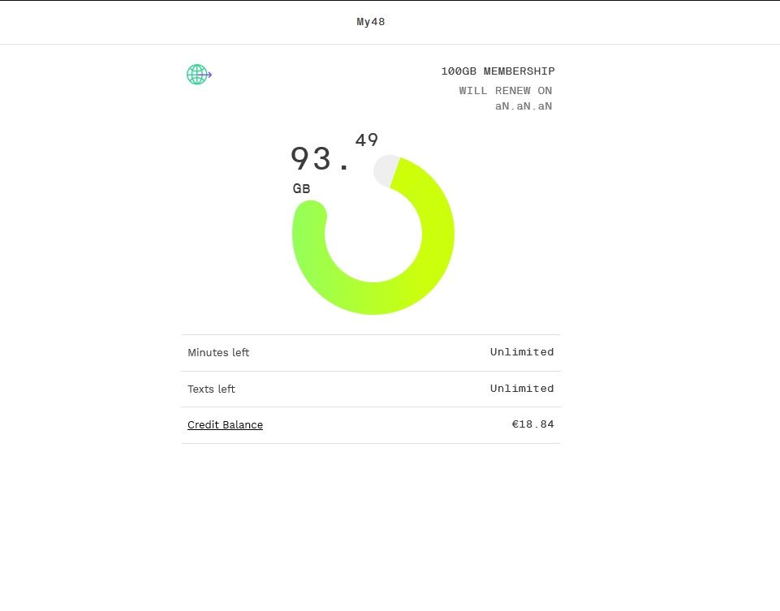Click the aN.aN.aN renewal date text

524,106
